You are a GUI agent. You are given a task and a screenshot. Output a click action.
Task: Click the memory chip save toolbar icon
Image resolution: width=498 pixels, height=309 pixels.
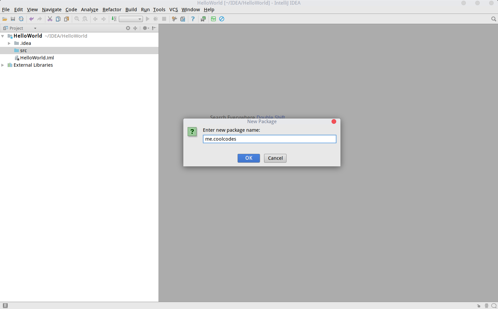click(x=203, y=19)
